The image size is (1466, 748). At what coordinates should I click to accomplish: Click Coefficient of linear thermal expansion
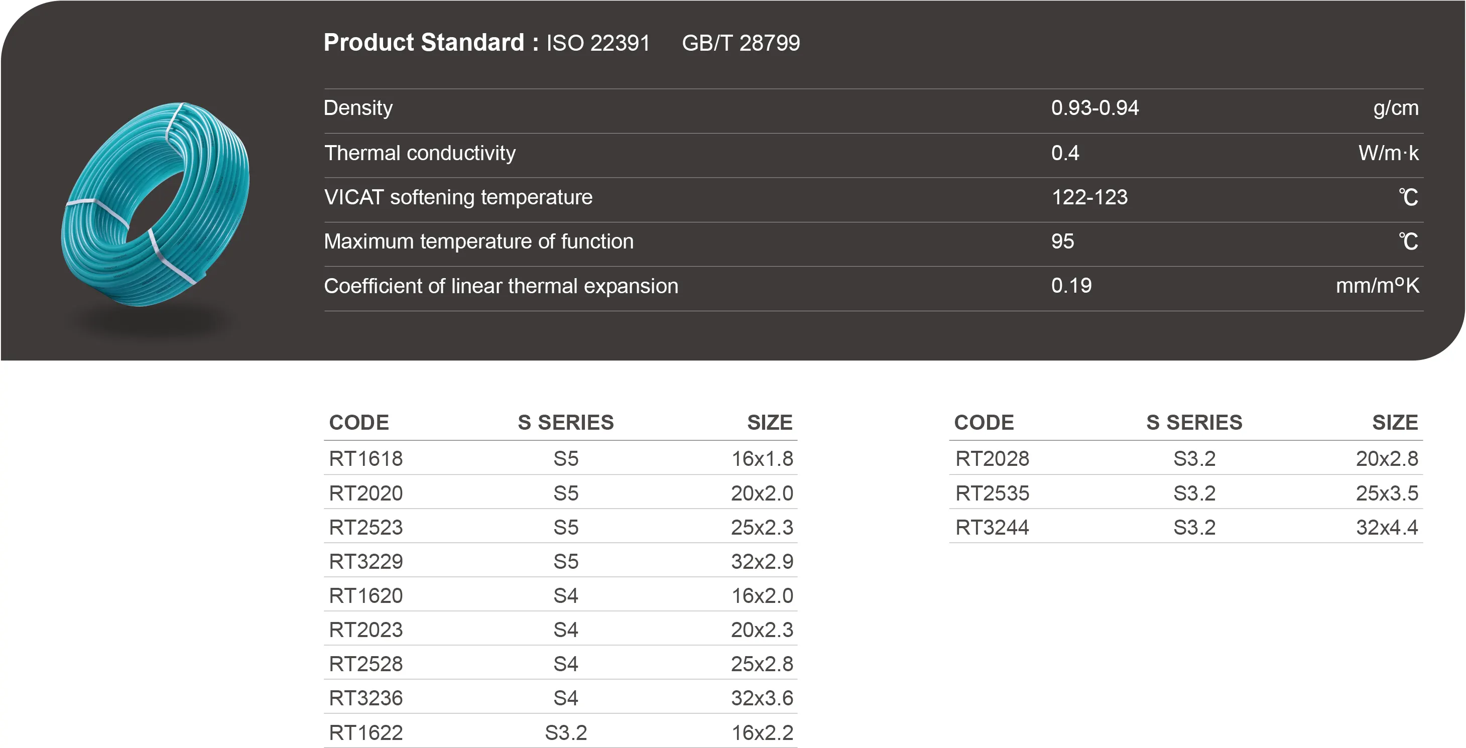[x=500, y=286]
